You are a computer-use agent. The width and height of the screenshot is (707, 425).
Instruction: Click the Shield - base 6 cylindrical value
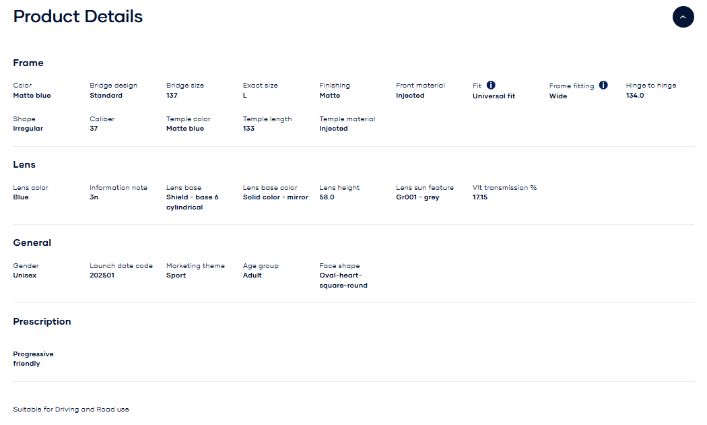[193, 202]
